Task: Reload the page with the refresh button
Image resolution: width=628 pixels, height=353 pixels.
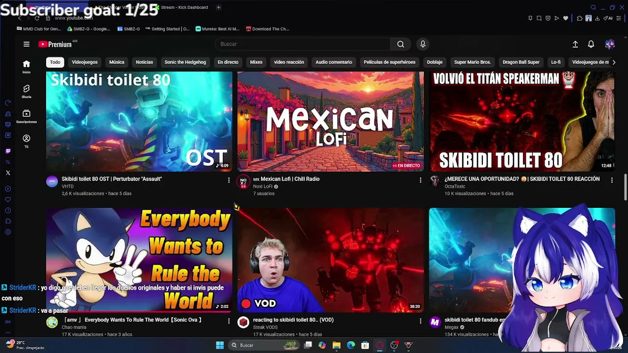Action: [37, 18]
